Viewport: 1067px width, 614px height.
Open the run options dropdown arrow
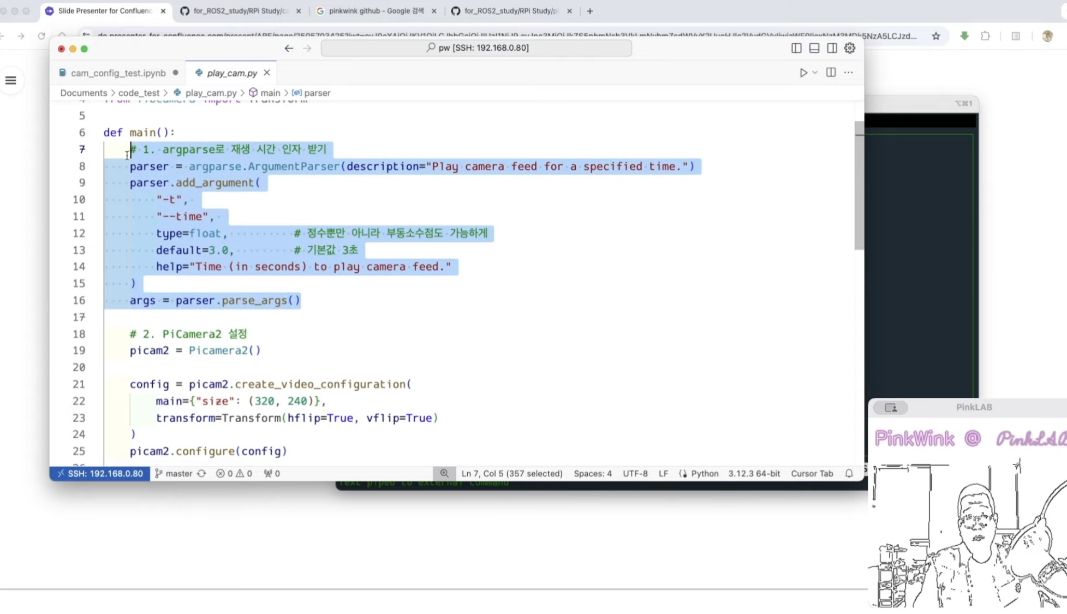click(x=815, y=73)
